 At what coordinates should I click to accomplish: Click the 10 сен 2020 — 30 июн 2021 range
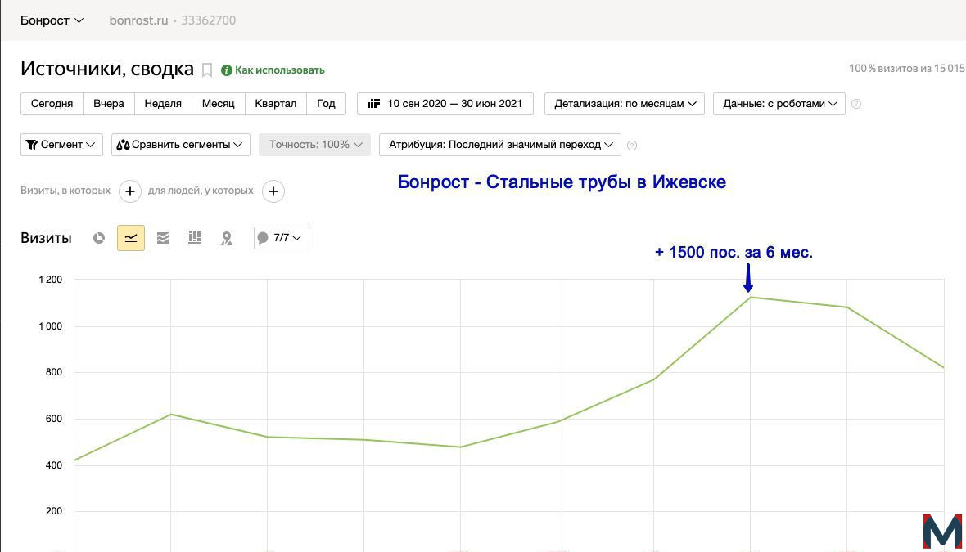click(x=454, y=104)
